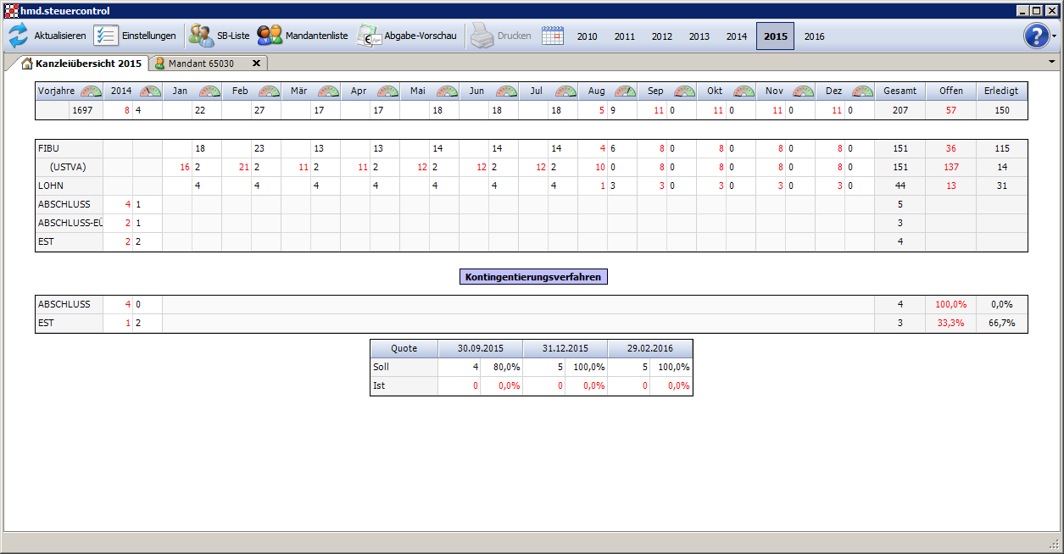This screenshot has height=554, width=1064.
Task: Select year 2014 in toolbar
Action: point(736,36)
